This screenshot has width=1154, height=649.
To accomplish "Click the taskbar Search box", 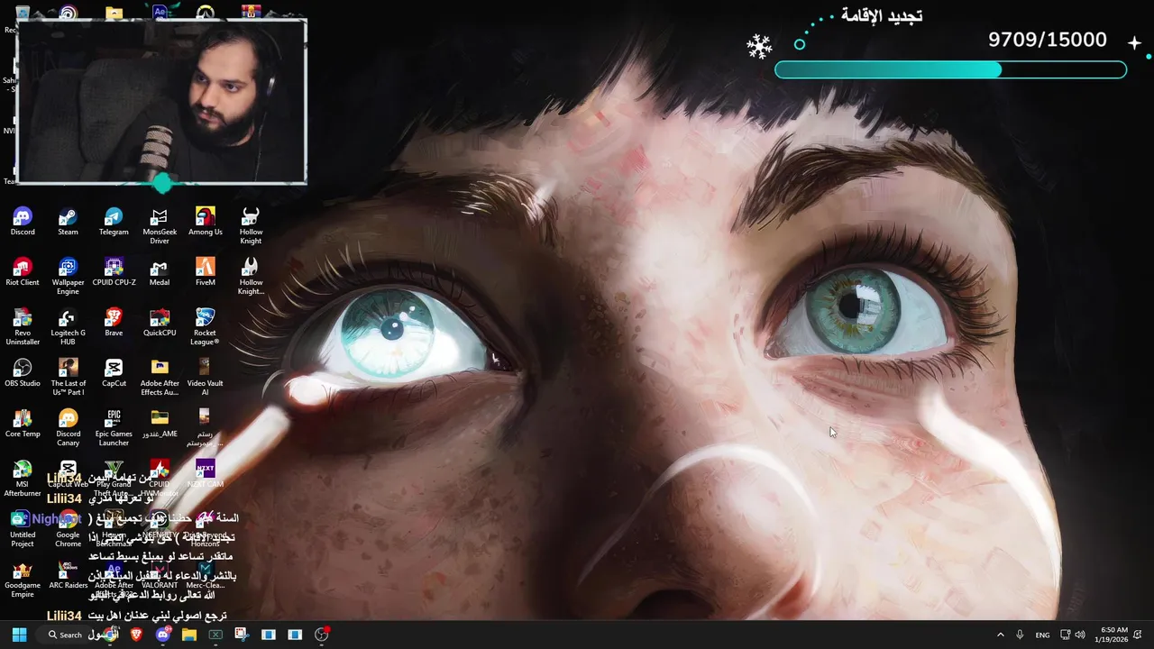I will 66,635.
